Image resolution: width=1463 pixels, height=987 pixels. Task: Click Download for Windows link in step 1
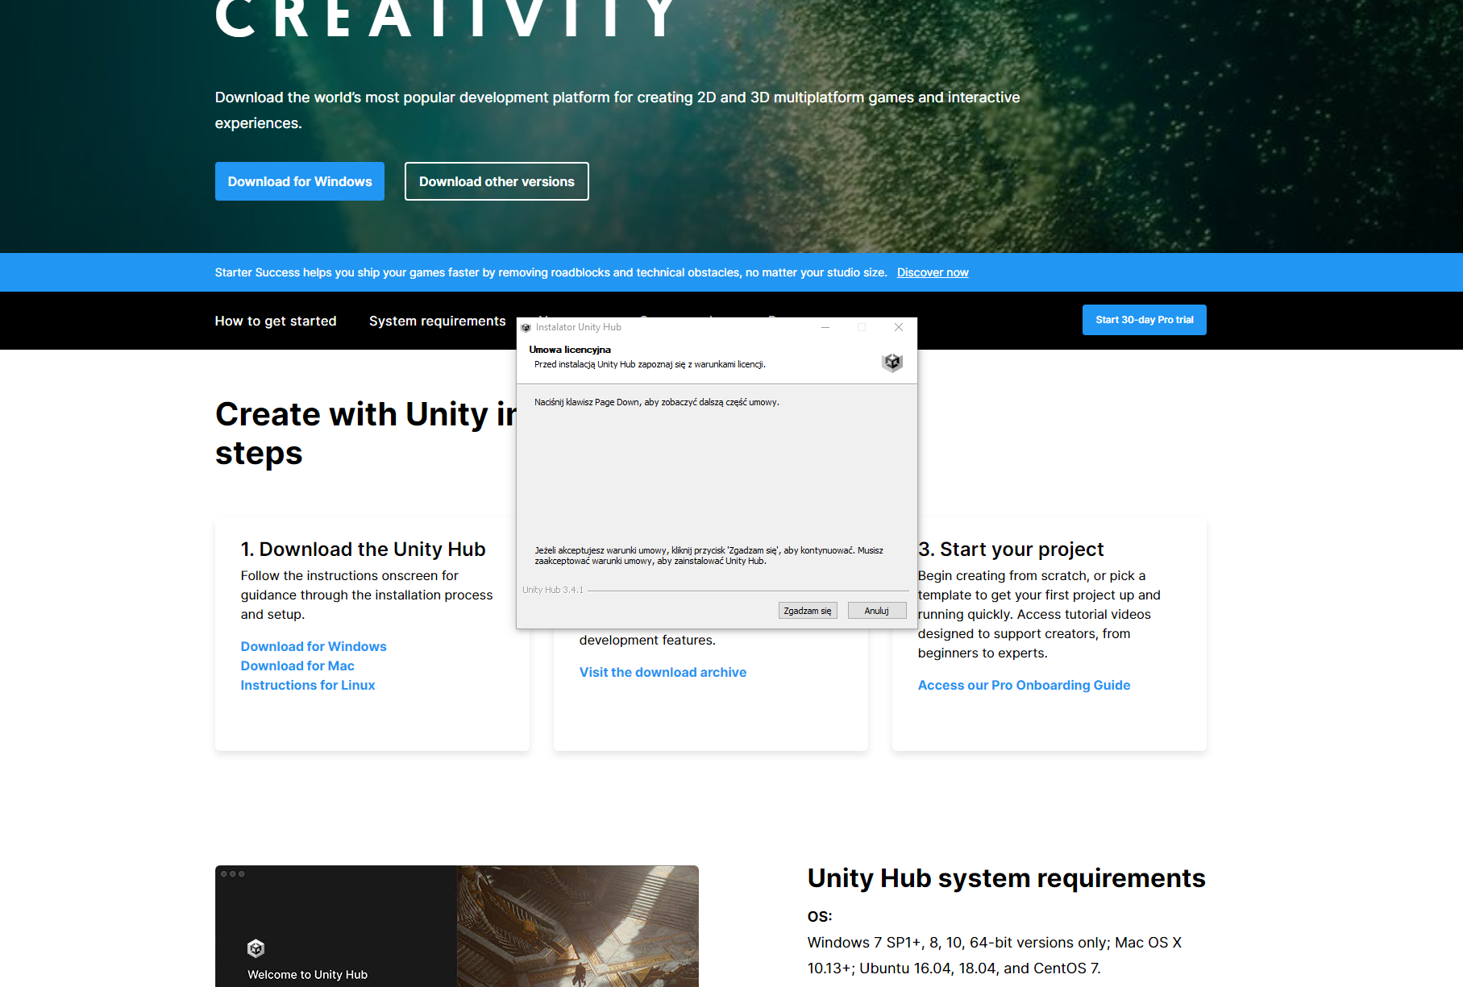point(314,646)
